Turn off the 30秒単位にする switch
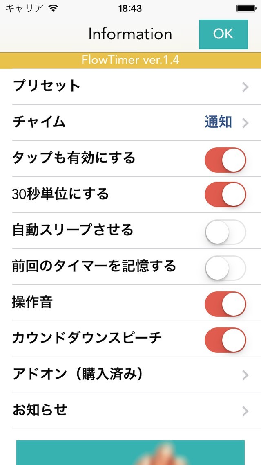The image size is (261, 465). click(225, 194)
